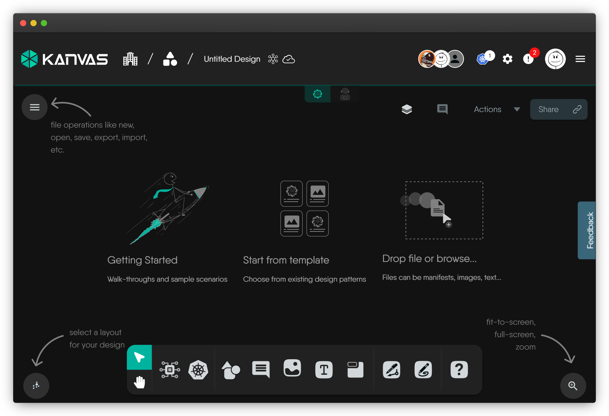
Task: Open the help question mark
Action: click(x=459, y=369)
